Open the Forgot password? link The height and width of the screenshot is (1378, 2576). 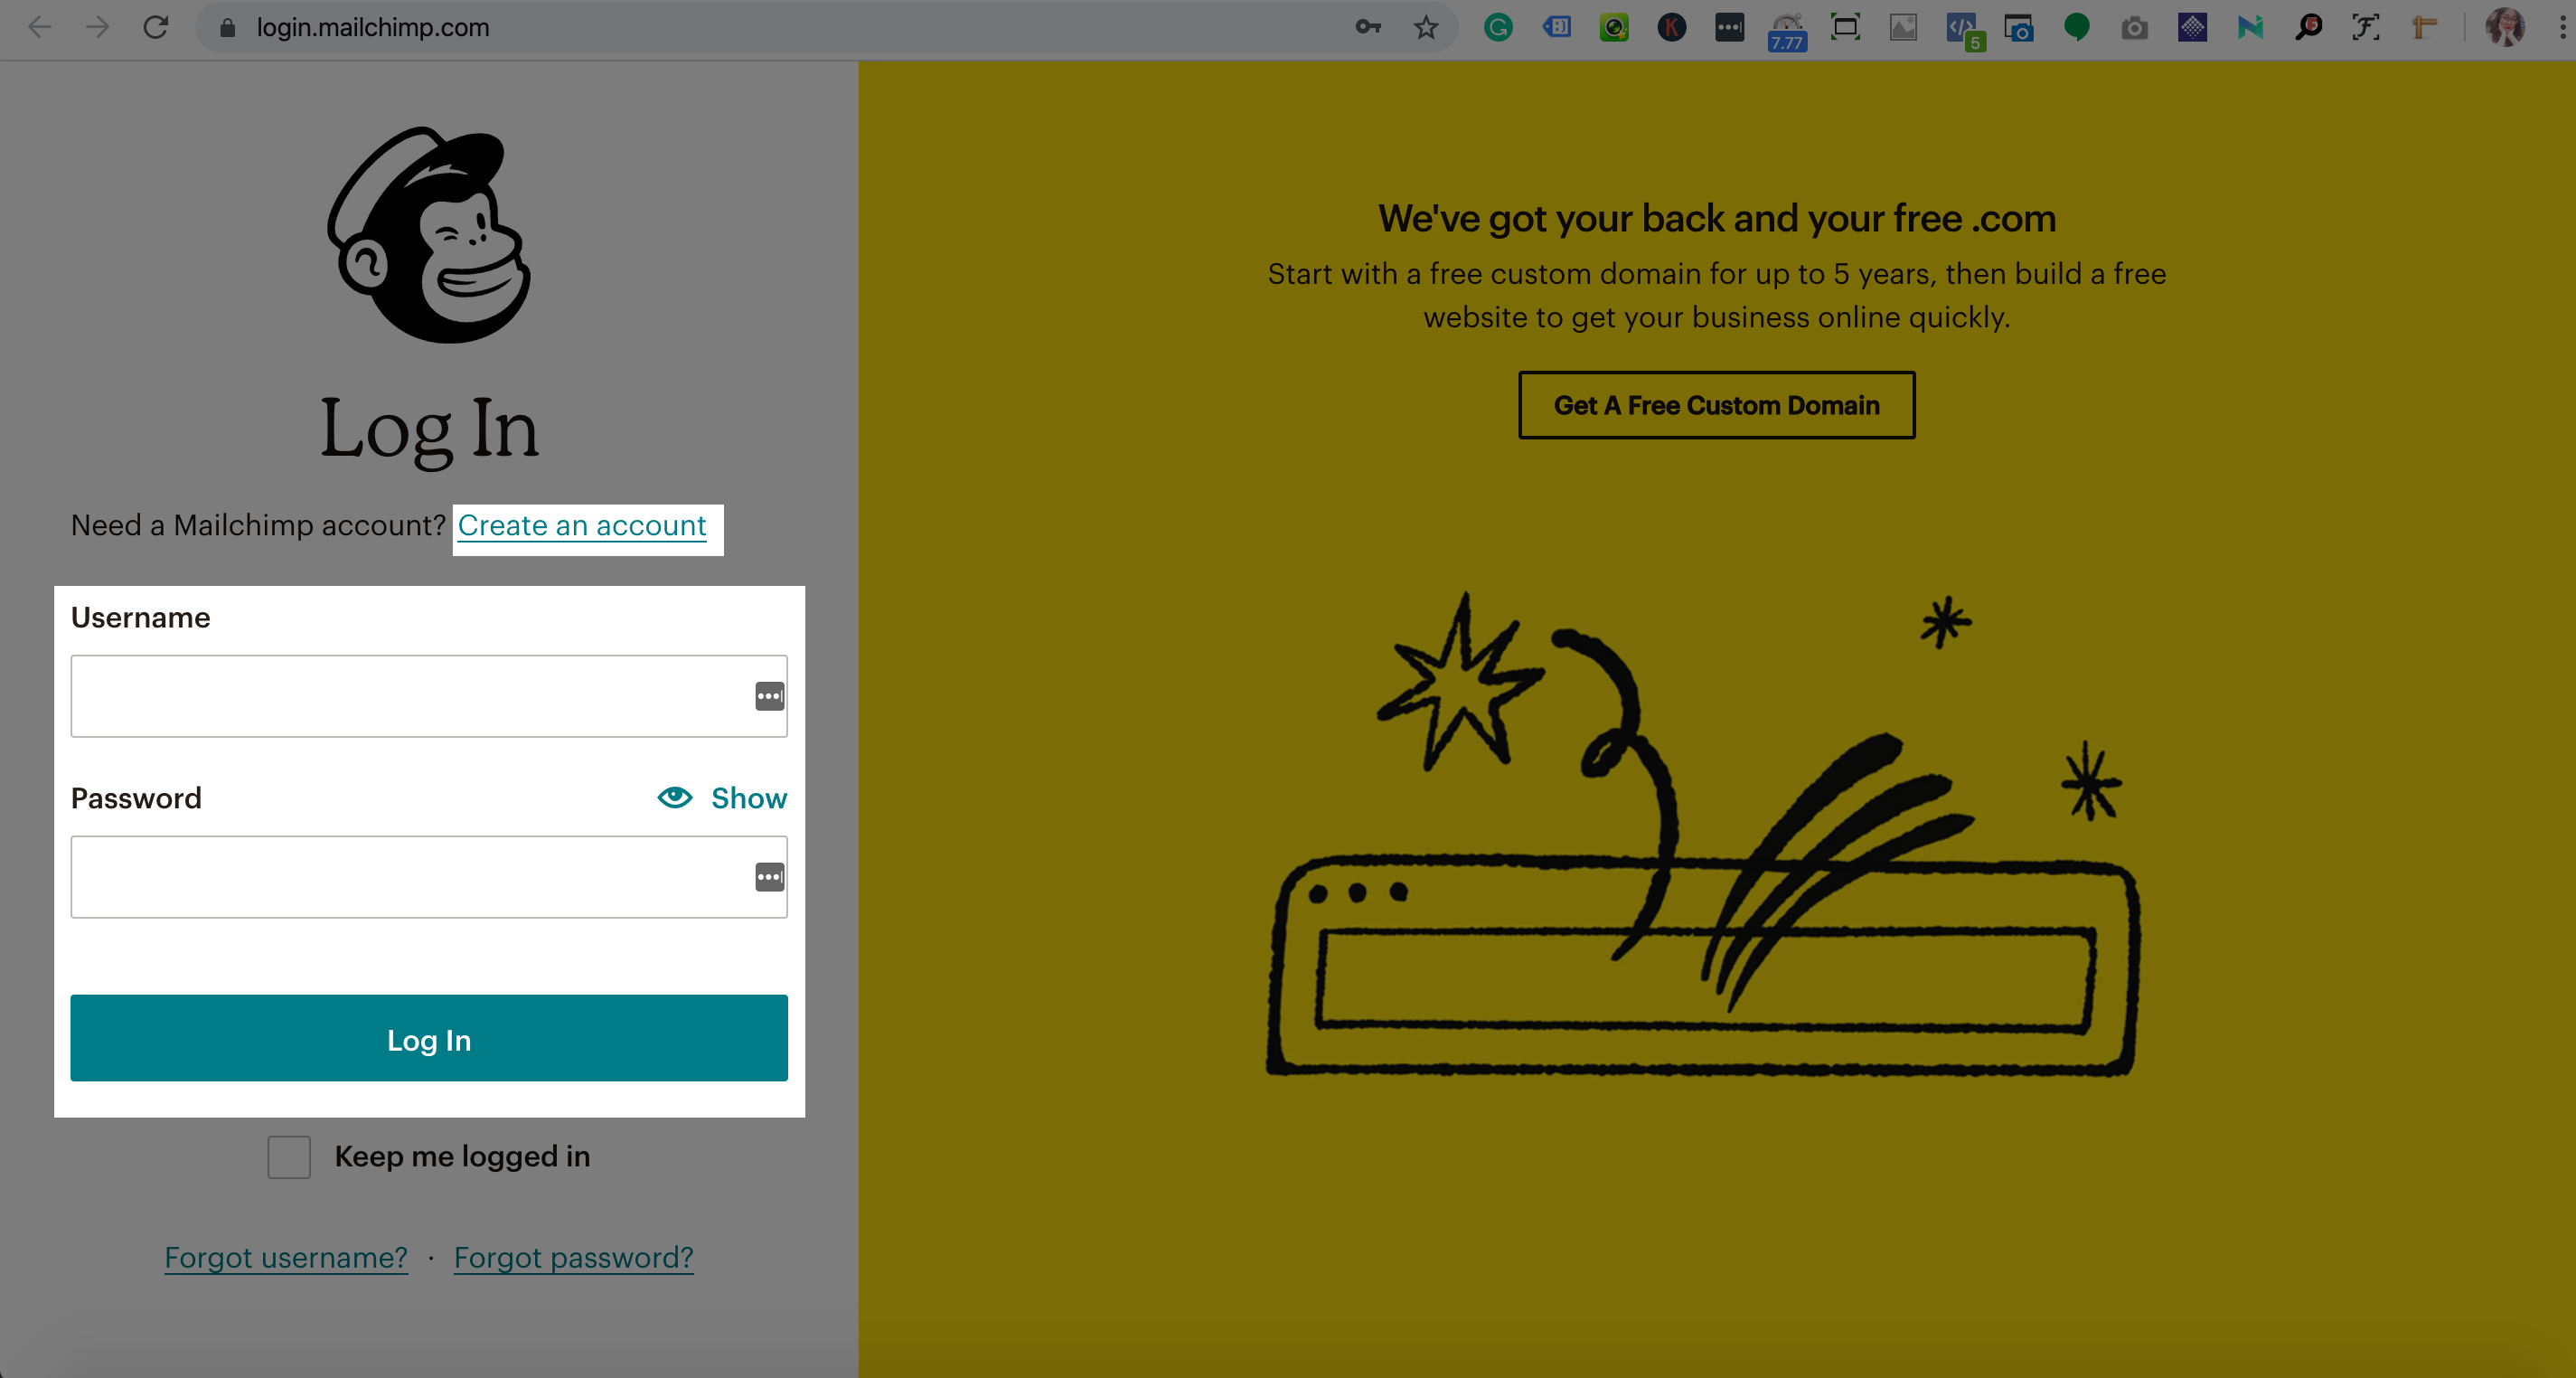[574, 1258]
